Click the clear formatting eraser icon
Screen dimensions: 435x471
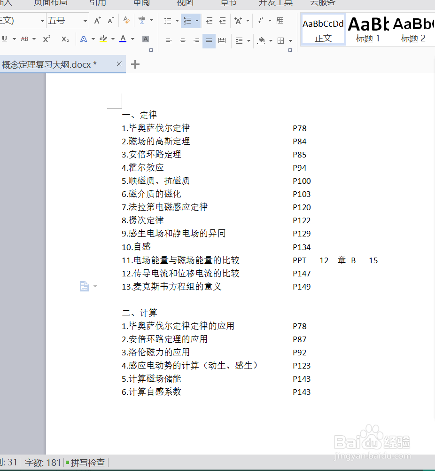(x=127, y=21)
